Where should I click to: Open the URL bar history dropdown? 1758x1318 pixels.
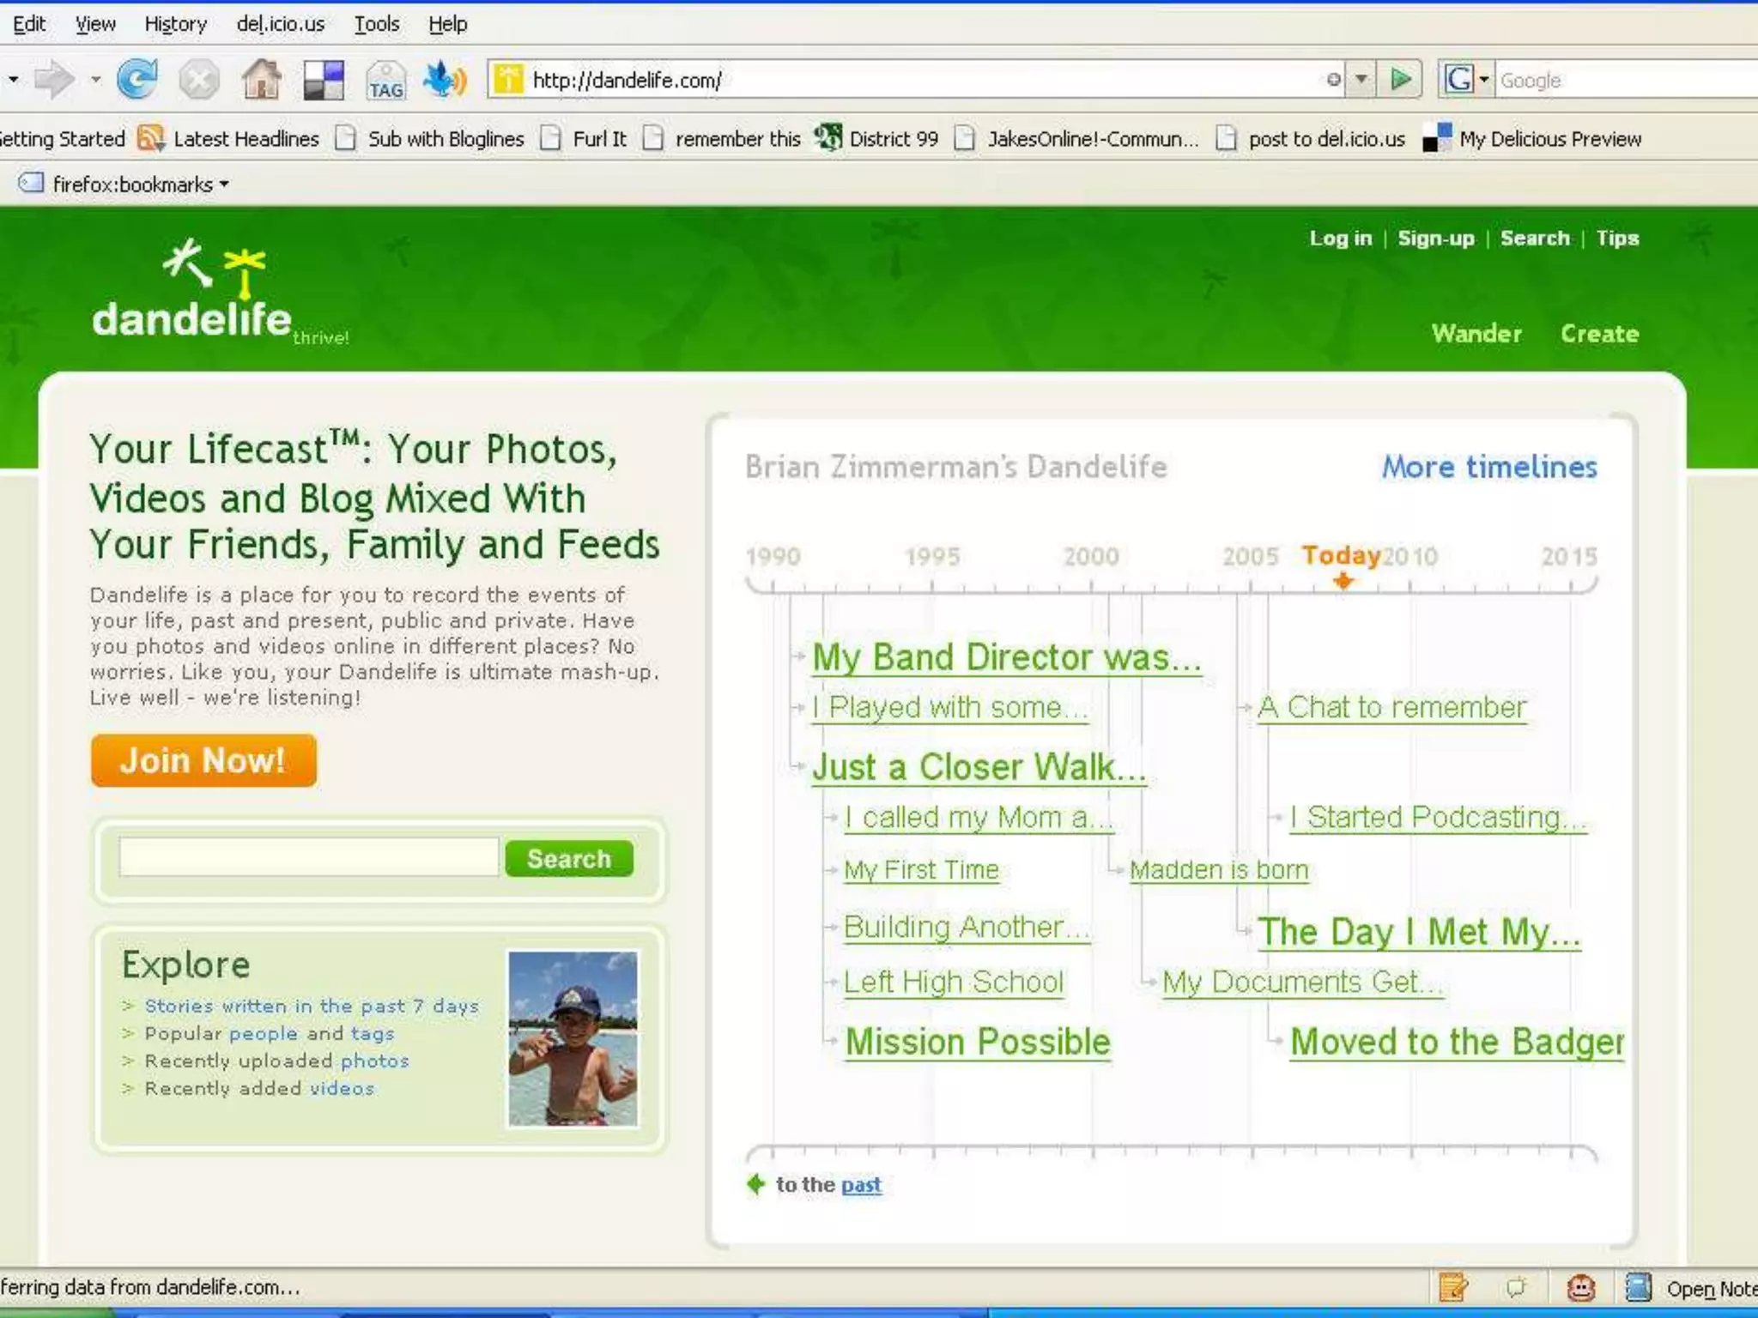(1361, 80)
